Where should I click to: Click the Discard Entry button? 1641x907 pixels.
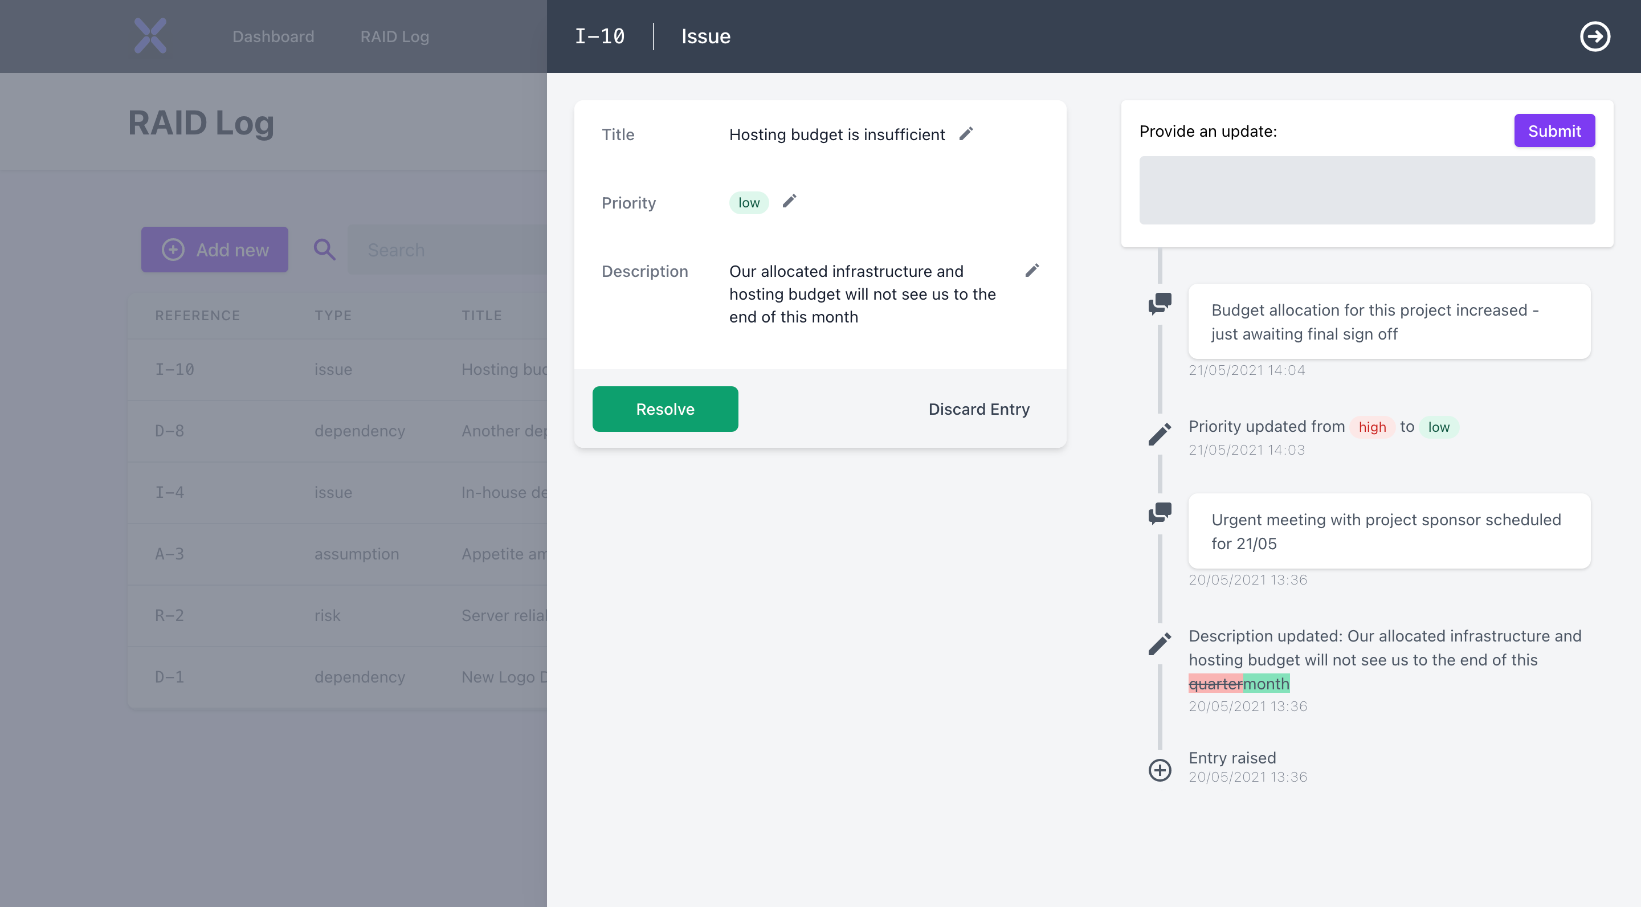[x=978, y=408]
